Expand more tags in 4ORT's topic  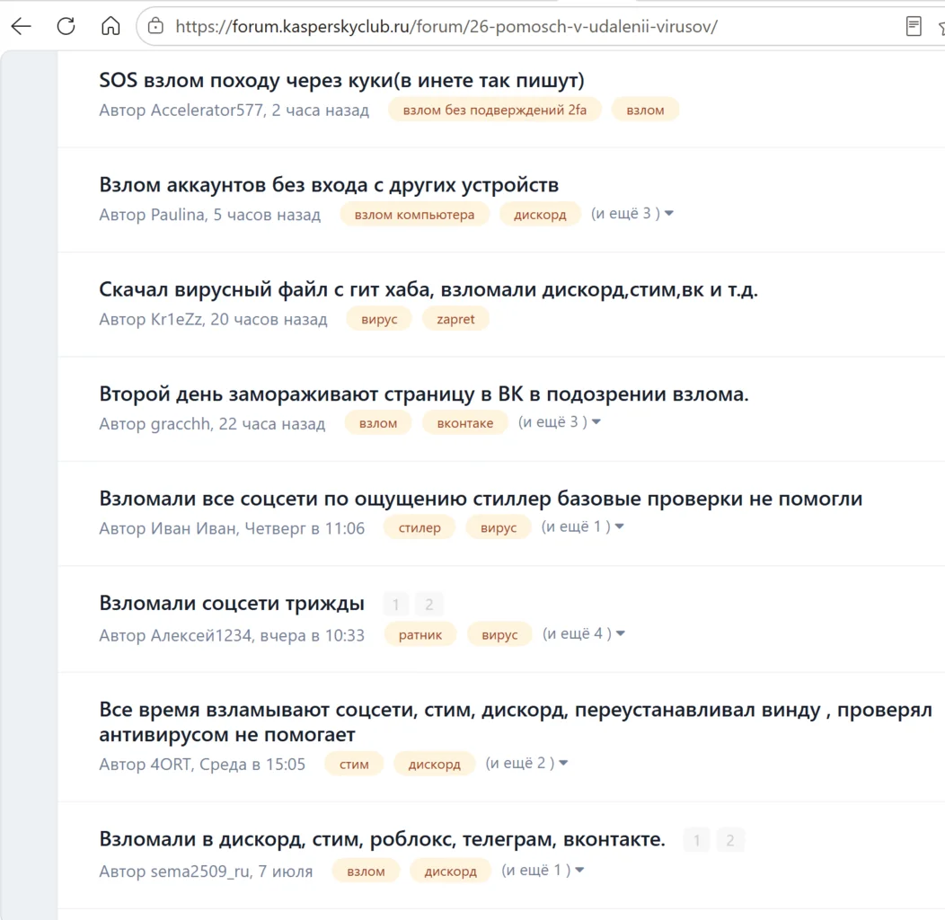point(526,764)
